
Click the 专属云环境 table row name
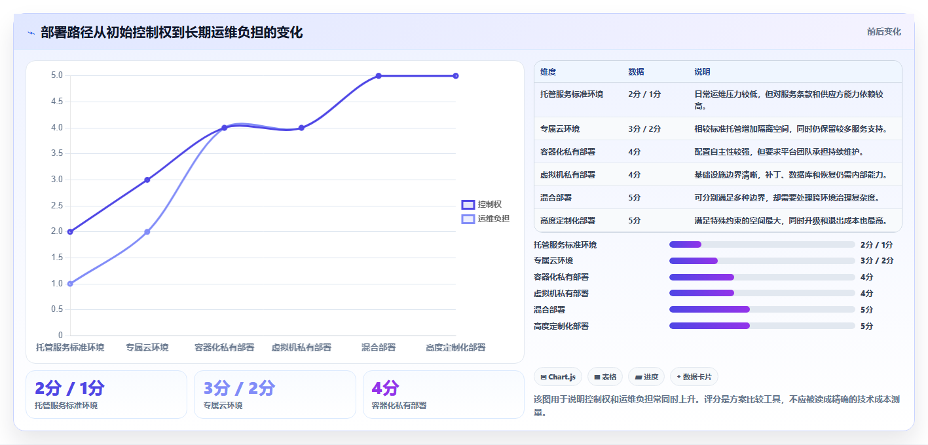click(x=560, y=129)
